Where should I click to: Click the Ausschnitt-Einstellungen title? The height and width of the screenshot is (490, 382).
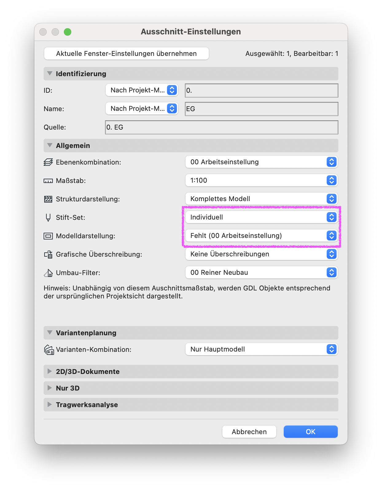pyautogui.click(x=191, y=32)
